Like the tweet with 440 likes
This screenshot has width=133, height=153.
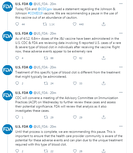pos(75,24)
